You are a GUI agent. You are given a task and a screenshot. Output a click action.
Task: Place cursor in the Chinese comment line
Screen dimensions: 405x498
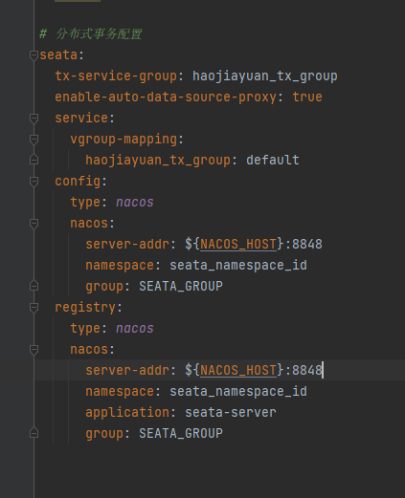point(91,33)
